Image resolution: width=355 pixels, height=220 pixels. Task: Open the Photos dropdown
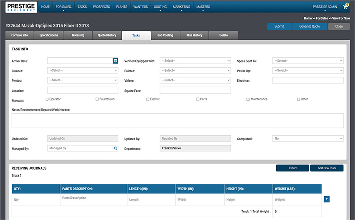(83, 80)
